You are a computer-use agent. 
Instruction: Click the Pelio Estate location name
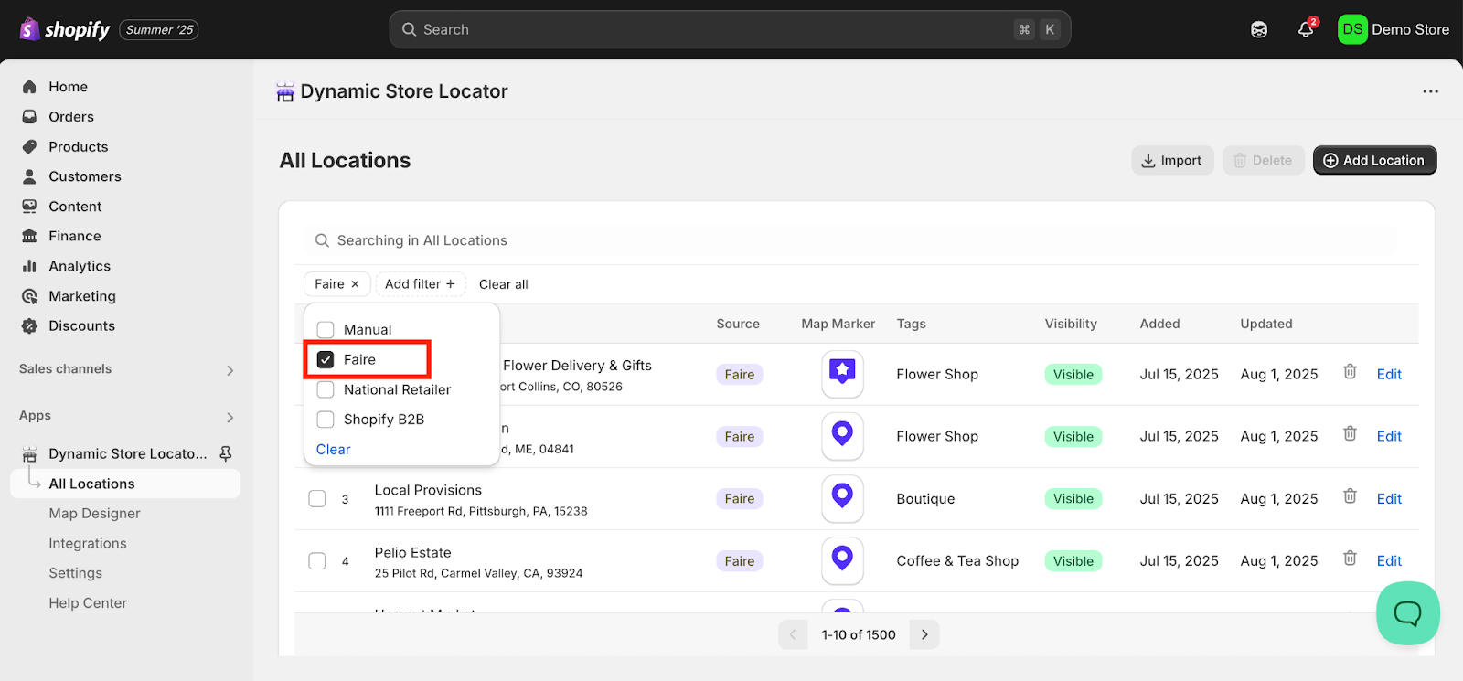pyautogui.click(x=412, y=553)
